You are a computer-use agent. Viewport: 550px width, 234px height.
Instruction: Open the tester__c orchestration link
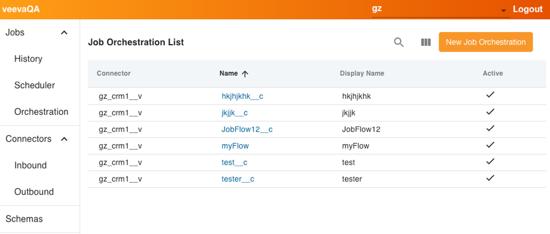tap(238, 179)
